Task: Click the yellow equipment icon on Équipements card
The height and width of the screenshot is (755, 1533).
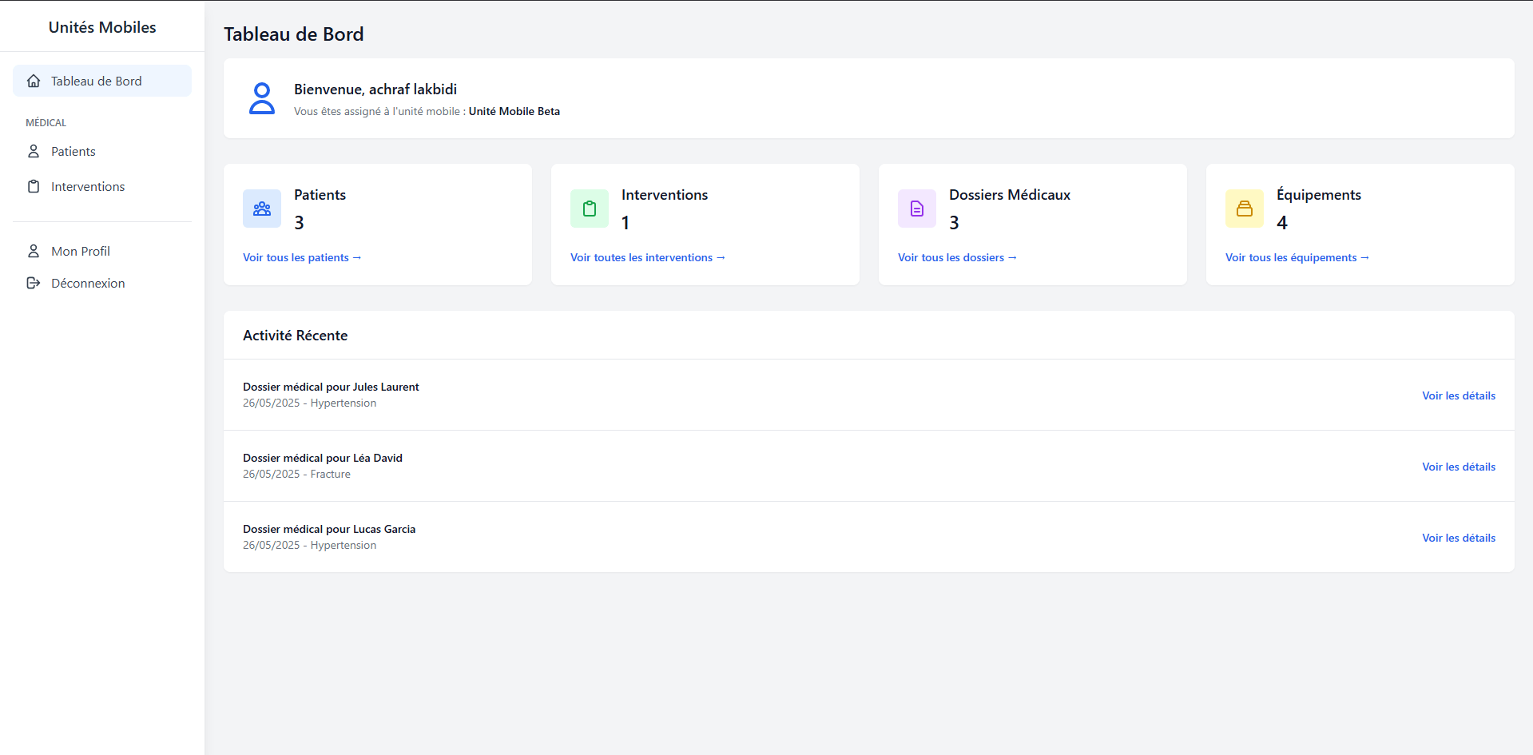Action: click(1245, 209)
